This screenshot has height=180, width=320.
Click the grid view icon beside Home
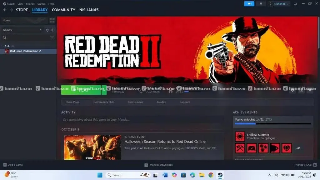click(52, 20)
